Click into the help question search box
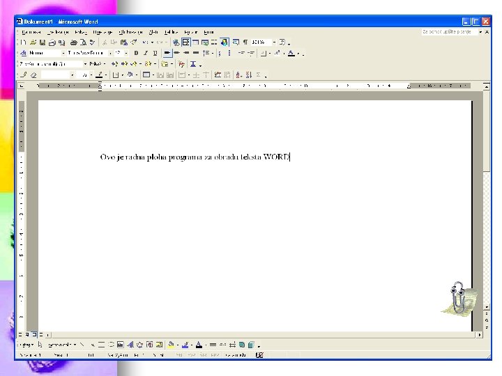502x376 pixels. point(449,31)
